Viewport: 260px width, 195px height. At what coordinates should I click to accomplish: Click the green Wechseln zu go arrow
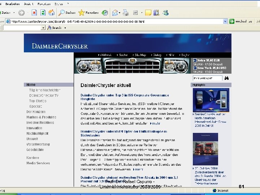(x=231, y=21)
